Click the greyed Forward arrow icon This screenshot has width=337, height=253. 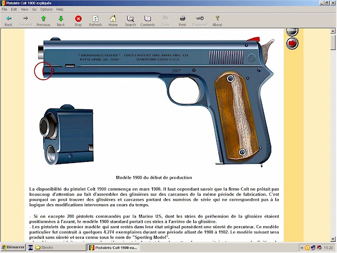(26, 19)
